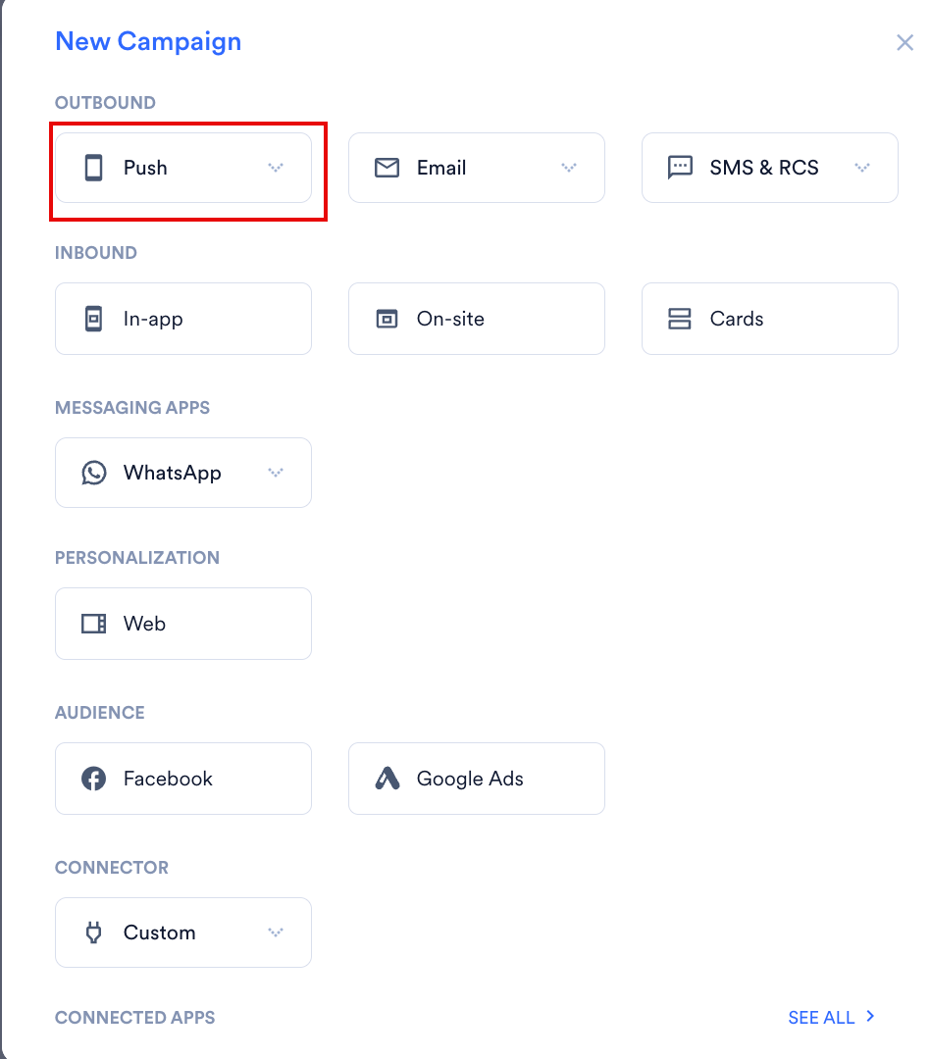Click the SMS & RCS chat bubble icon
The height and width of the screenshot is (1059, 930).
[x=680, y=168]
